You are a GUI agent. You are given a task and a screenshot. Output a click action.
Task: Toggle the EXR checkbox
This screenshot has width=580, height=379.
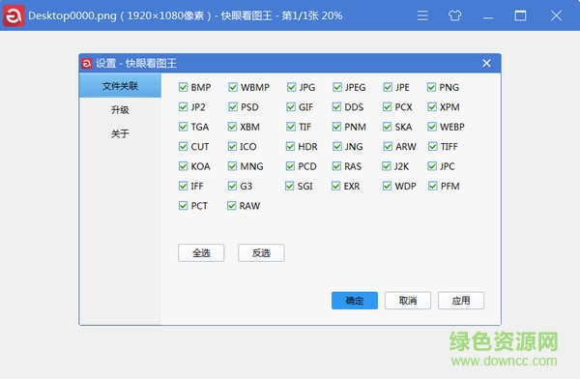335,186
